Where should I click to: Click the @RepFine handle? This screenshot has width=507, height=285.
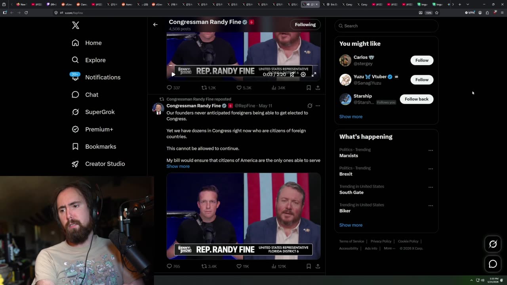coord(245,106)
